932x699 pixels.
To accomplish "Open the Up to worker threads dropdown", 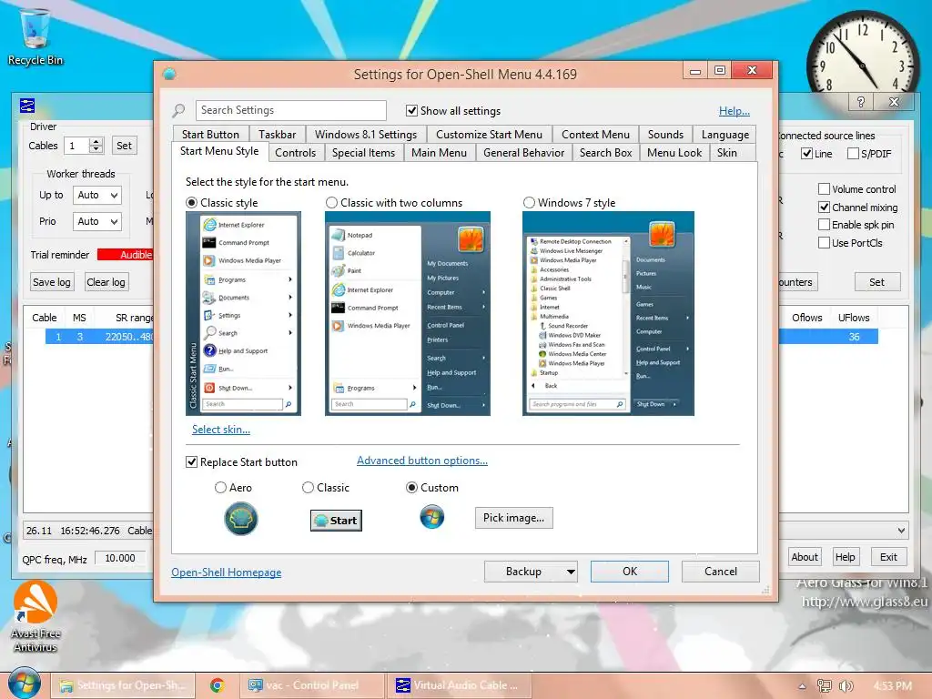I will (96, 195).
